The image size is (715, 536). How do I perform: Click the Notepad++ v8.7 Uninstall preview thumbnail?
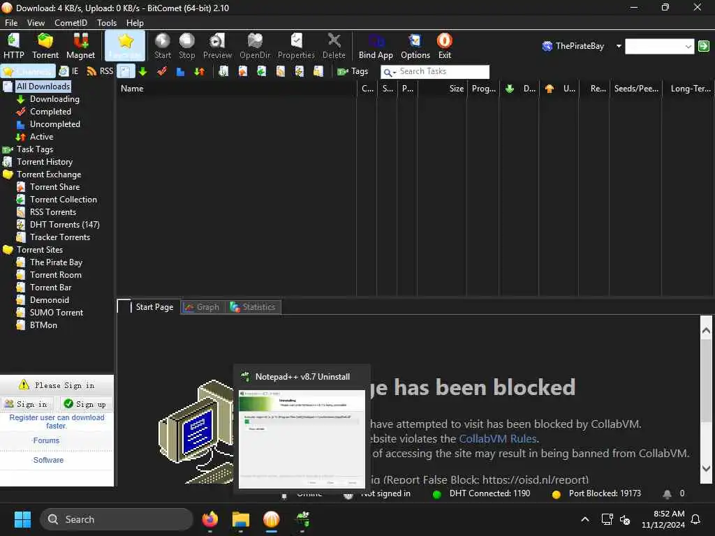(x=302, y=439)
